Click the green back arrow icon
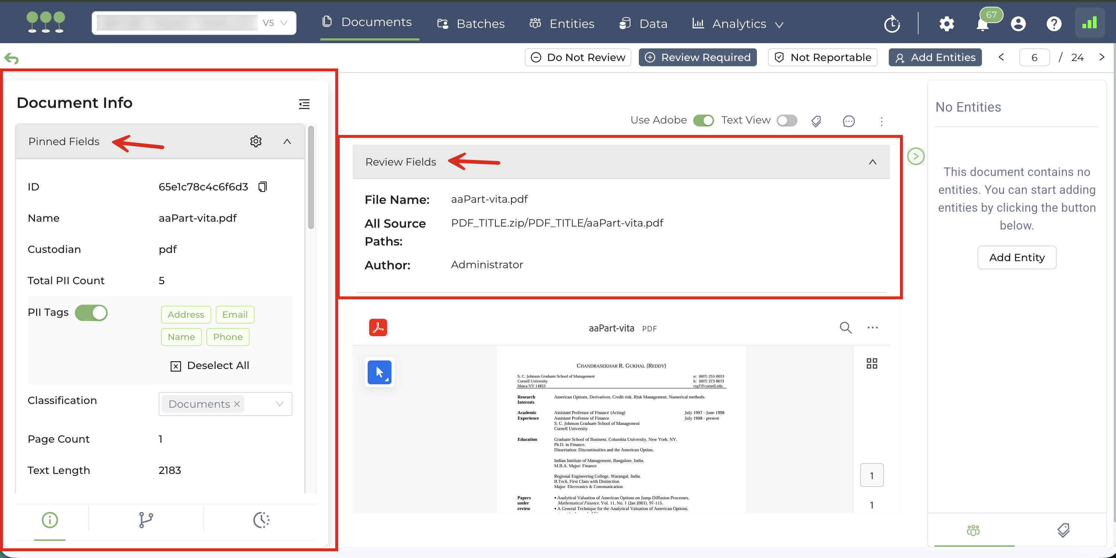The width and height of the screenshot is (1116, 558). pos(11,58)
